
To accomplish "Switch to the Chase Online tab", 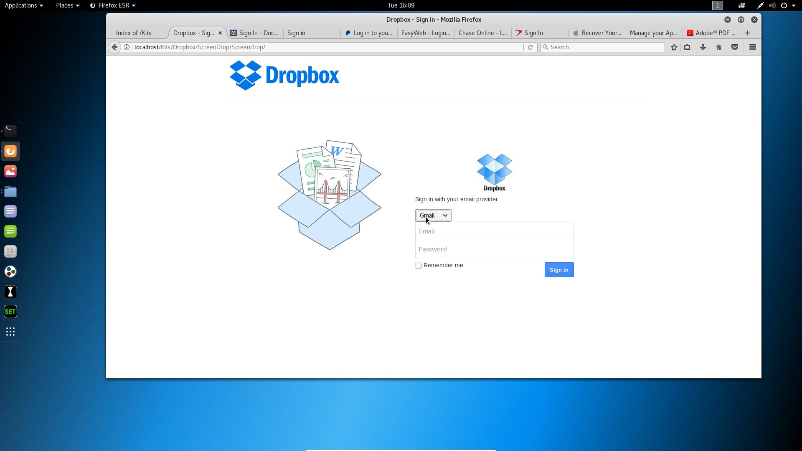I will coord(482,33).
